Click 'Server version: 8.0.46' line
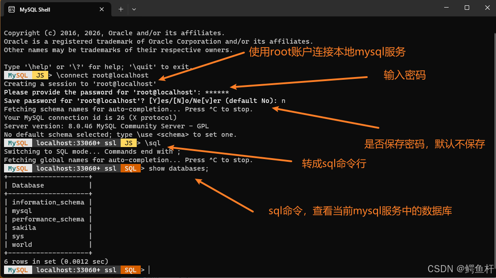 [x=106, y=126]
